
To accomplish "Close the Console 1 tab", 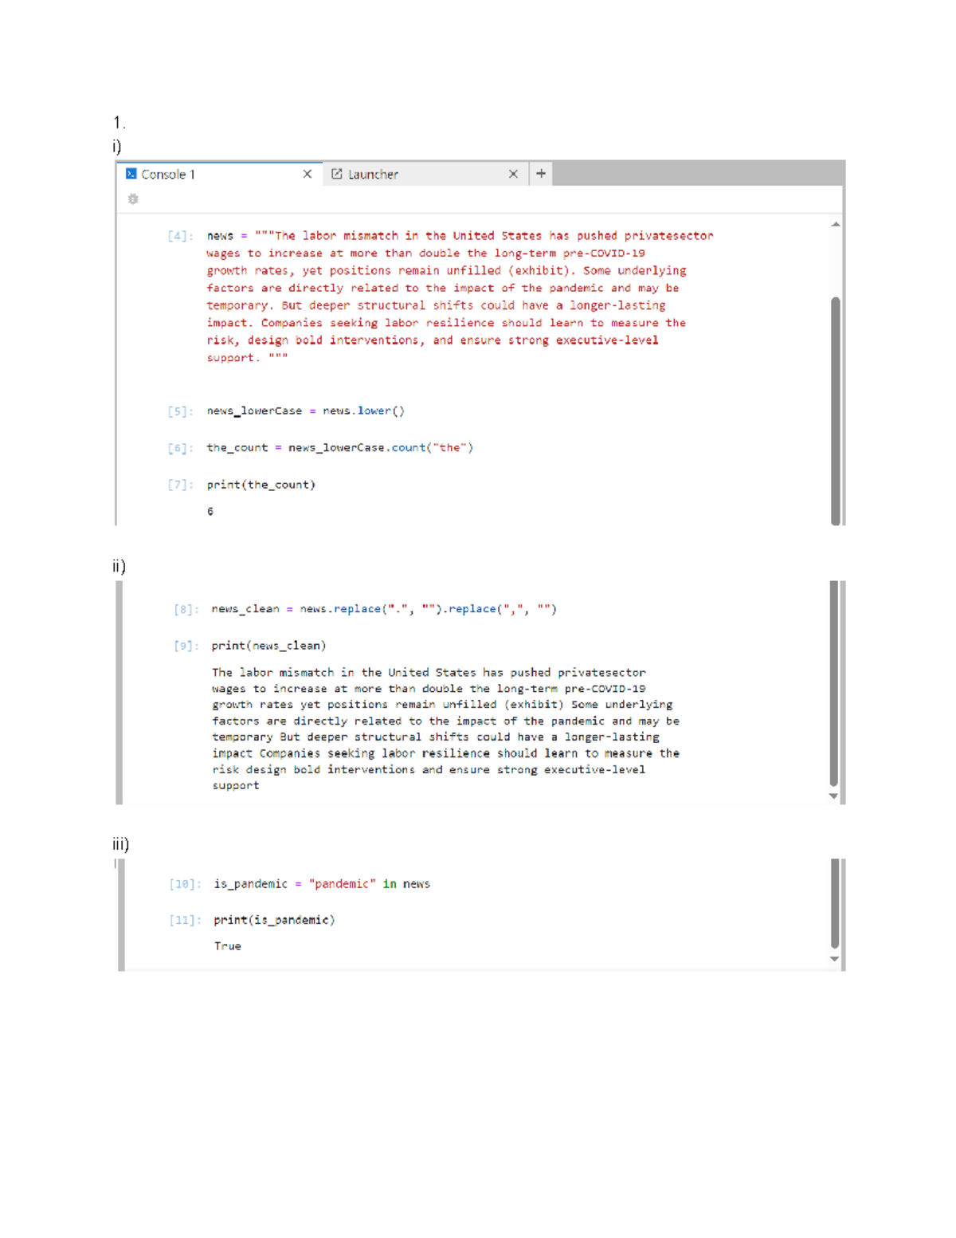I will click(x=308, y=174).
